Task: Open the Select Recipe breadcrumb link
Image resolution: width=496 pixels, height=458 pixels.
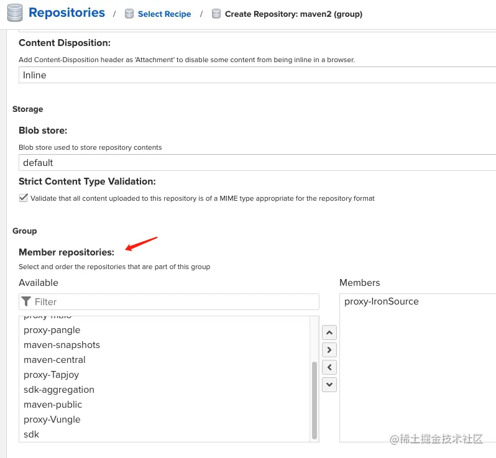Action: 164,14
